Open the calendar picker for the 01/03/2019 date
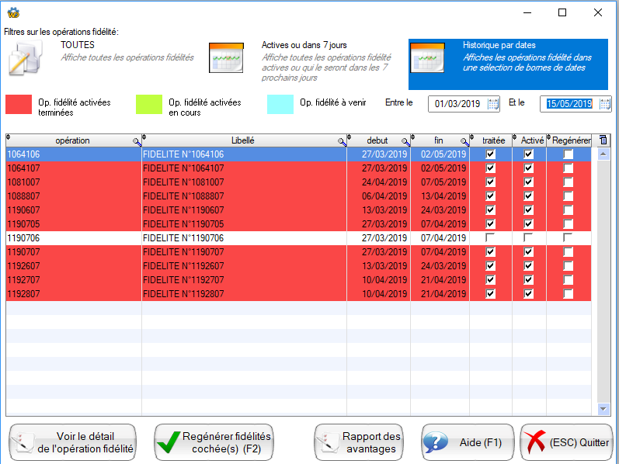 492,104
